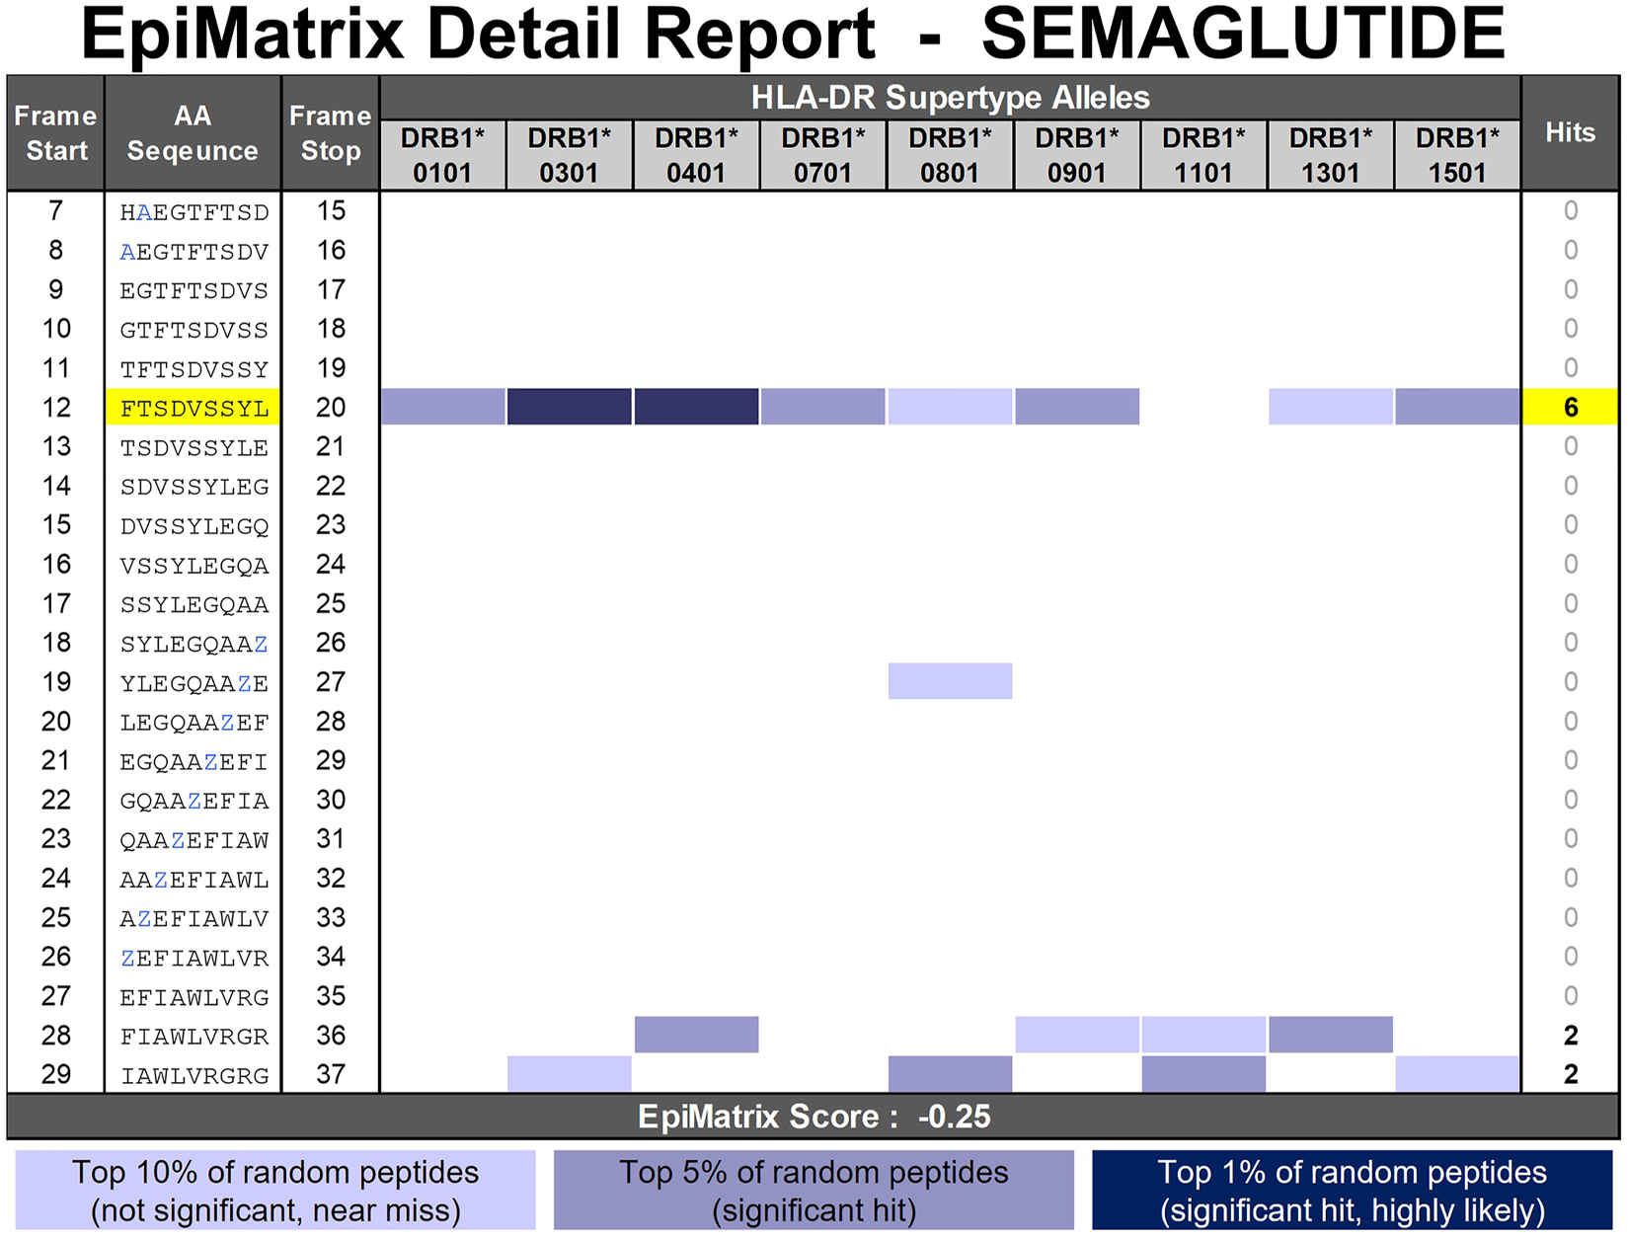Click the DRB1*0401 cell for FIAWLVRGR
1628x1239 pixels.
(x=696, y=1035)
